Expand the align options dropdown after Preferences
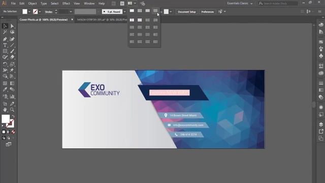The height and width of the screenshot is (183, 325). click(224, 12)
